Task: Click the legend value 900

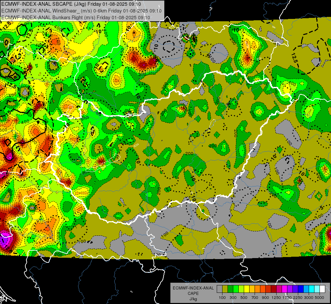Action: pyautogui.click(x=265, y=298)
